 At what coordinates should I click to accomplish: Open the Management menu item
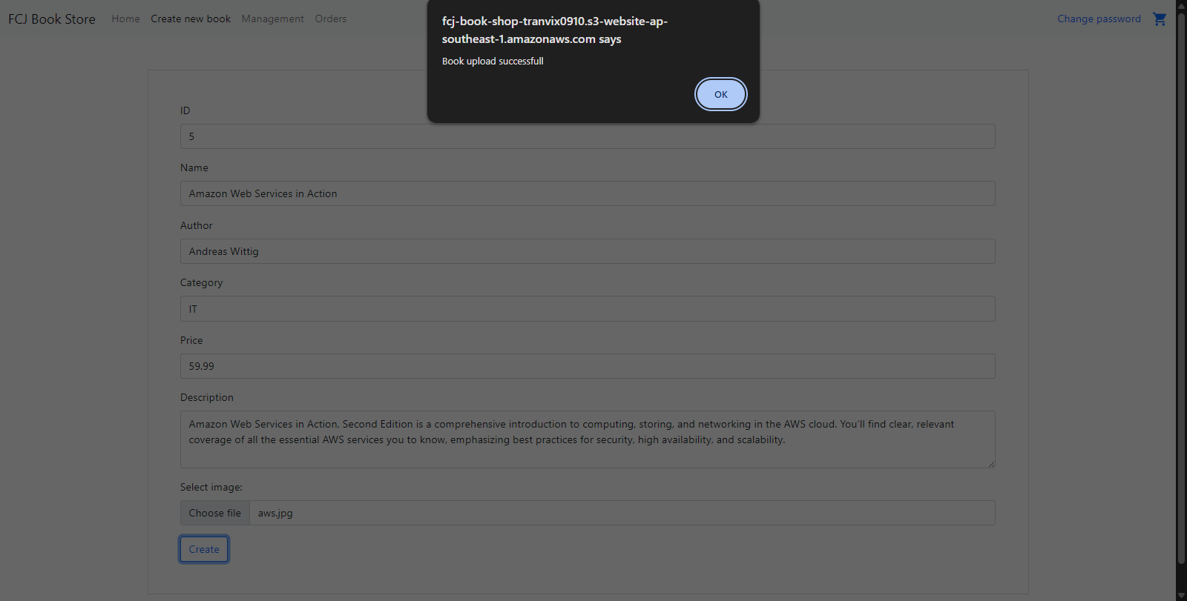click(x=272, y=19)
